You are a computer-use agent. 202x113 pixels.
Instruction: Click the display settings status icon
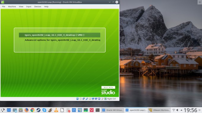tap(93, 99)
